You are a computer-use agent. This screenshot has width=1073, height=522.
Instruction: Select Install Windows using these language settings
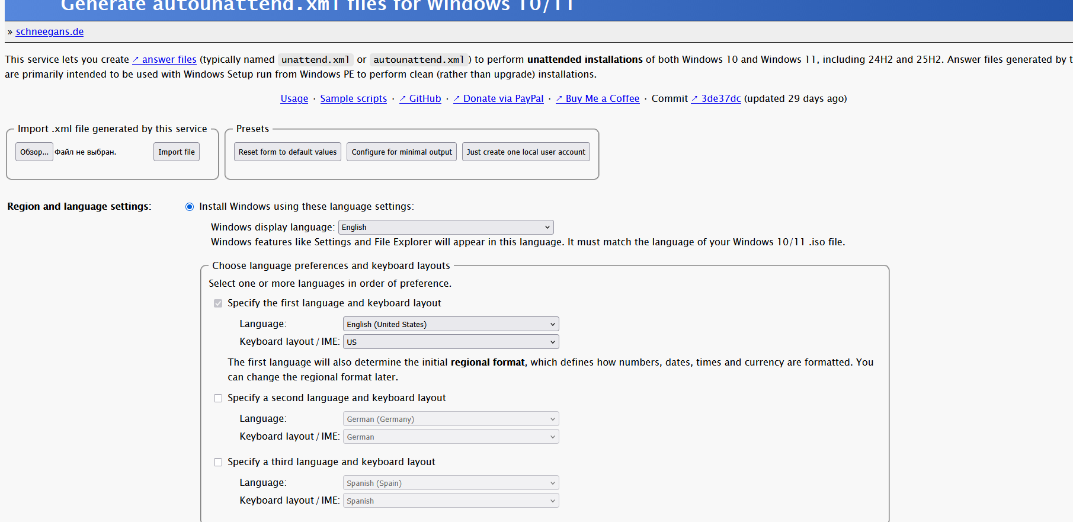[190, 207]
